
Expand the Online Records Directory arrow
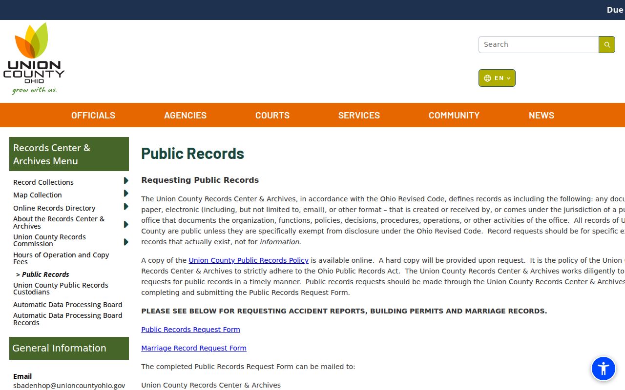click(x=126, y=207)
